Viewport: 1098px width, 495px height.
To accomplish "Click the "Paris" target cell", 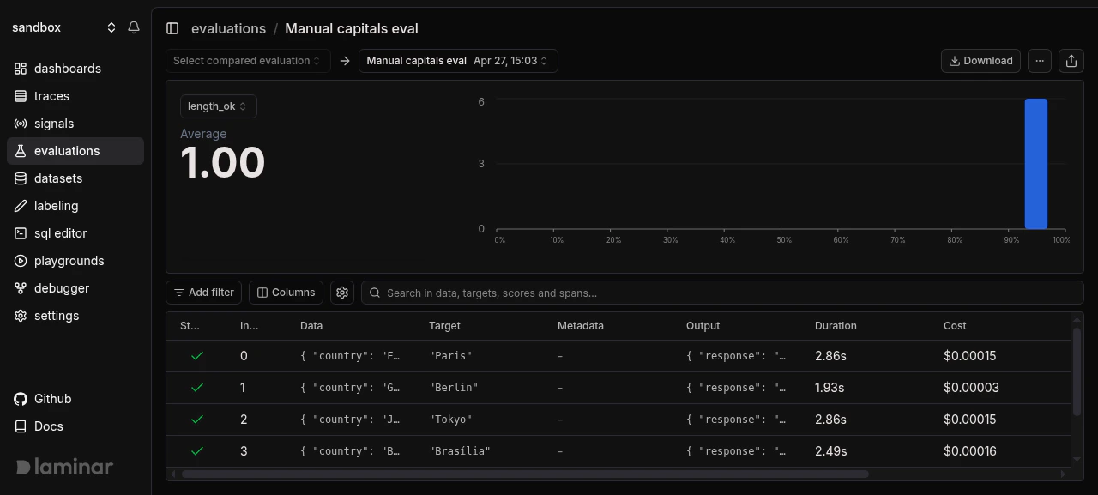I will tap(450, 356).
